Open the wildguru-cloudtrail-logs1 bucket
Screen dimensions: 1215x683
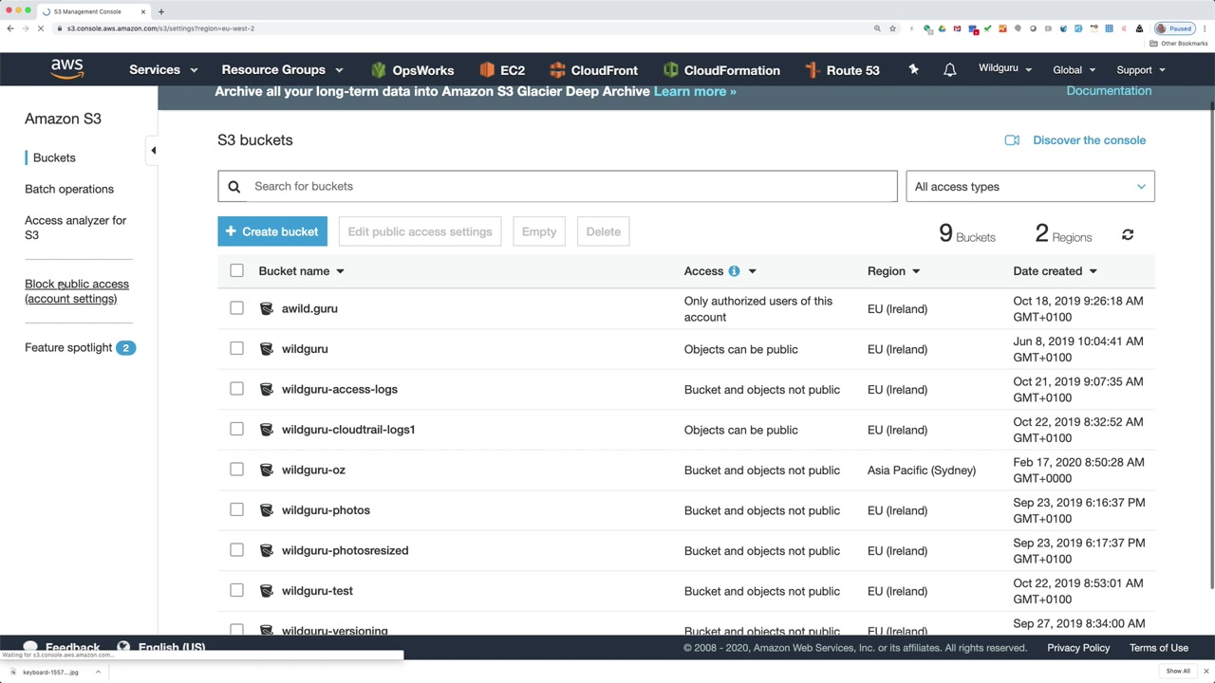click(348, 430)
